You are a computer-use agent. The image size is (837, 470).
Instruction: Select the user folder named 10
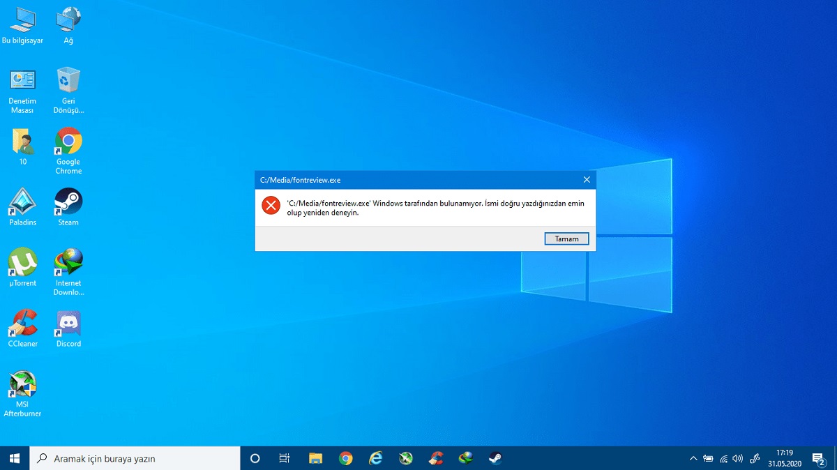[22, 147]
